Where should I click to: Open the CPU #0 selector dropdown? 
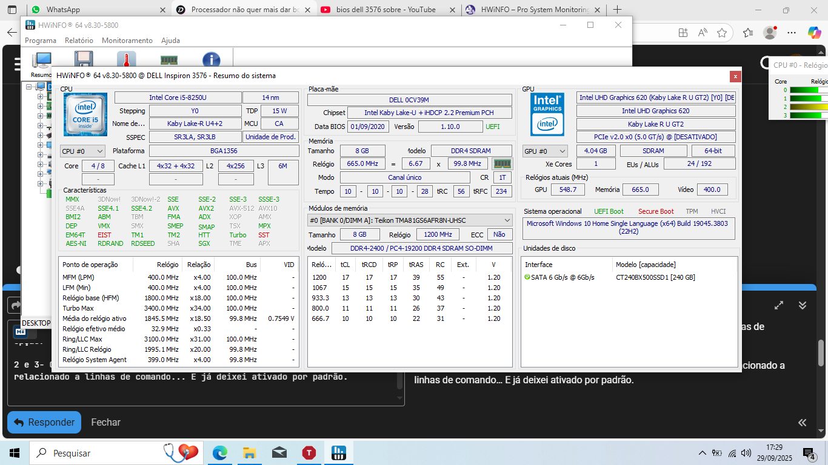pyautogui.click(x=82, y=151)
